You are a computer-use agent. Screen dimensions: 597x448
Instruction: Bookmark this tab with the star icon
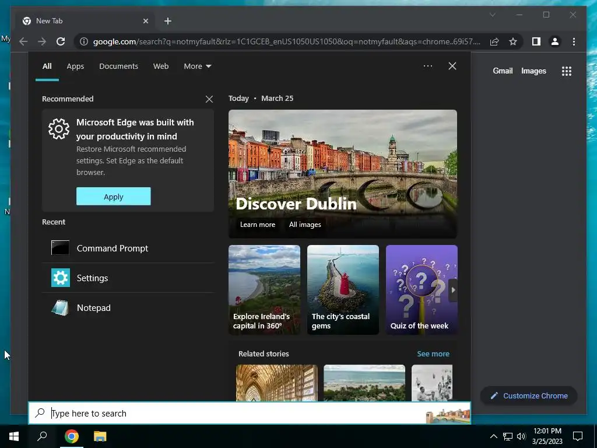[x=513, y=41]
